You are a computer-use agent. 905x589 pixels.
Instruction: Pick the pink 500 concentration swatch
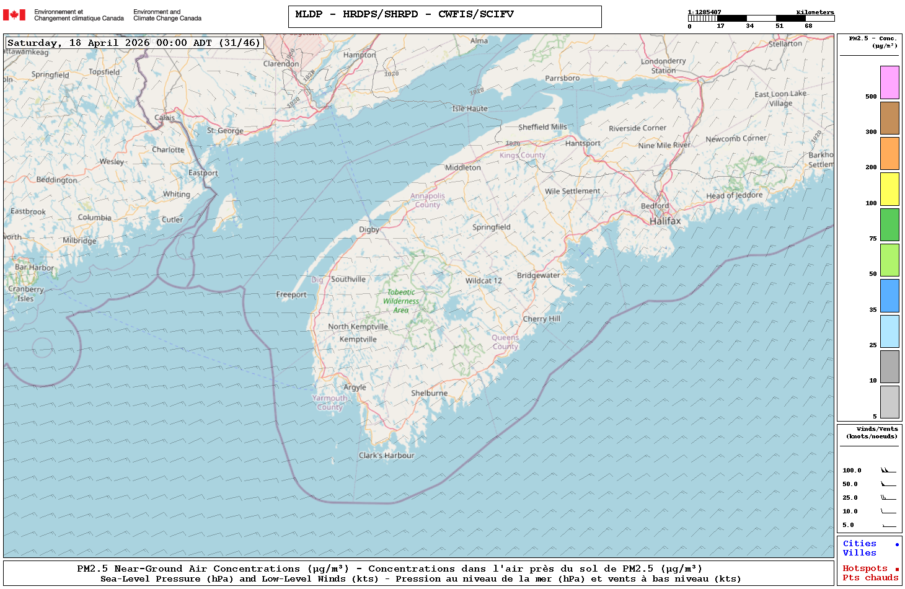click(x=890, y=82)
